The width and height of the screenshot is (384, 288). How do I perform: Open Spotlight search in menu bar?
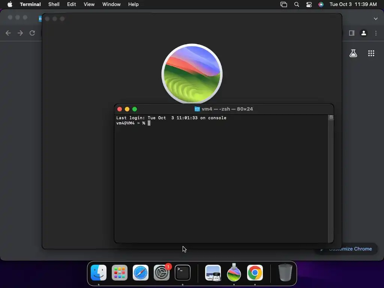(x=297, y=4)
